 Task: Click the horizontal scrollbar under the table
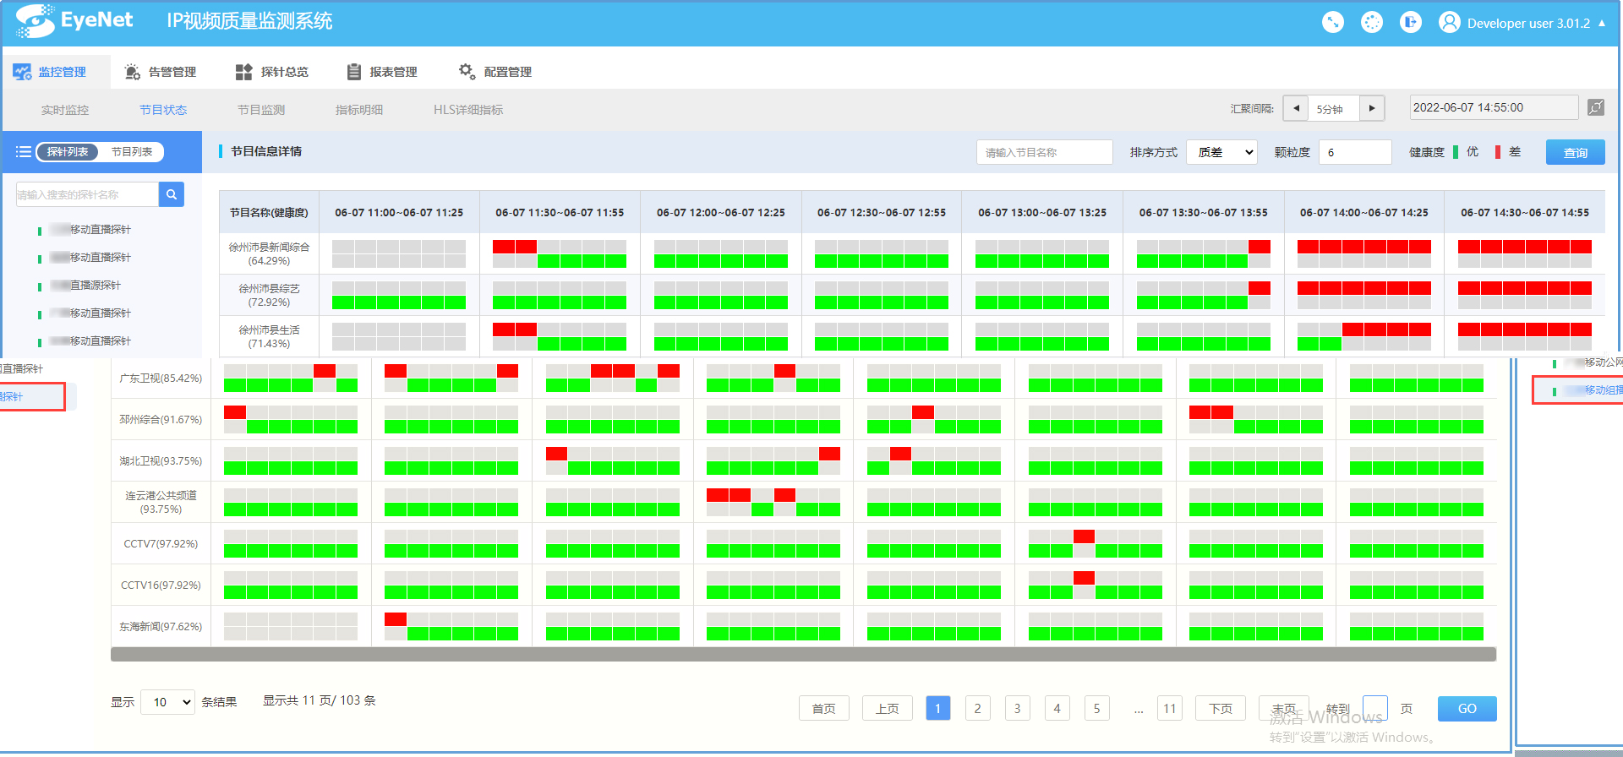coord(803,654)
